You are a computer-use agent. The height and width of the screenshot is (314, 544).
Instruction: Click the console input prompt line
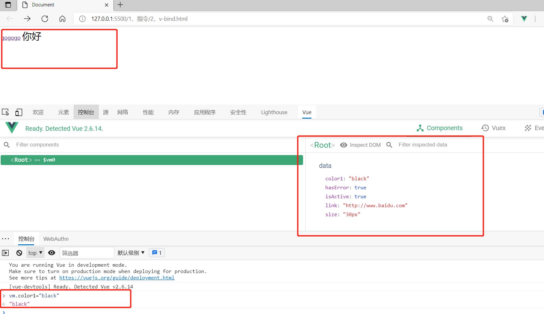[x=272, y=312]
